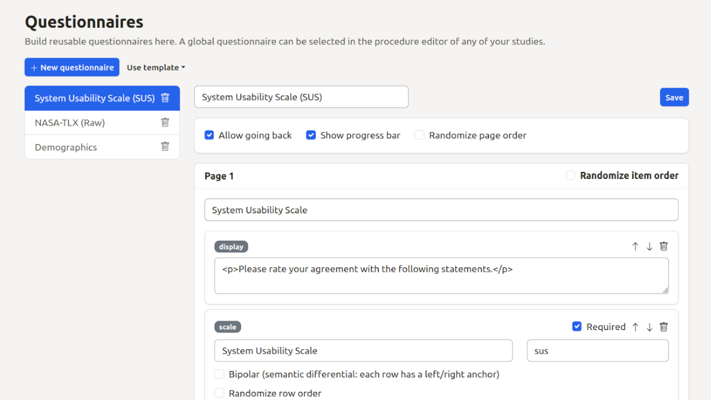
Task: Delete the NASA-TLX (Raw) questionnaire
Action: [x=165, y=123]
